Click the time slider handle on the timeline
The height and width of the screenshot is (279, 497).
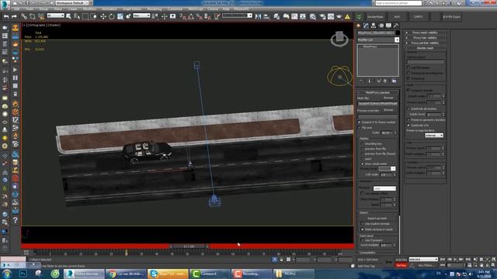pos(189,246)
